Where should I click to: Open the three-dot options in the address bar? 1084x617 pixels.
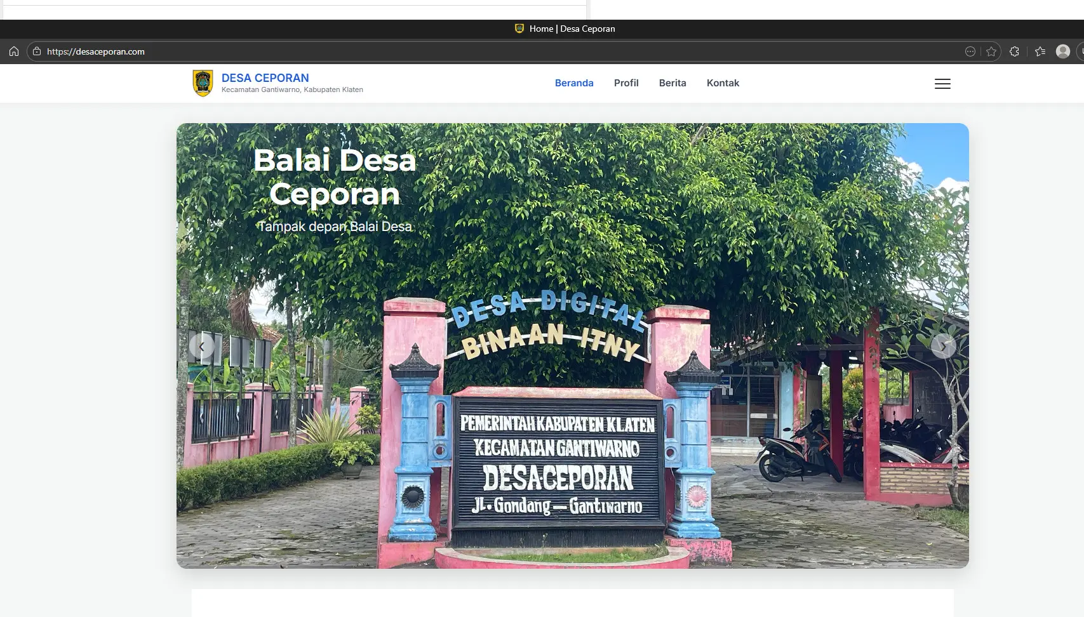point(970,51)
